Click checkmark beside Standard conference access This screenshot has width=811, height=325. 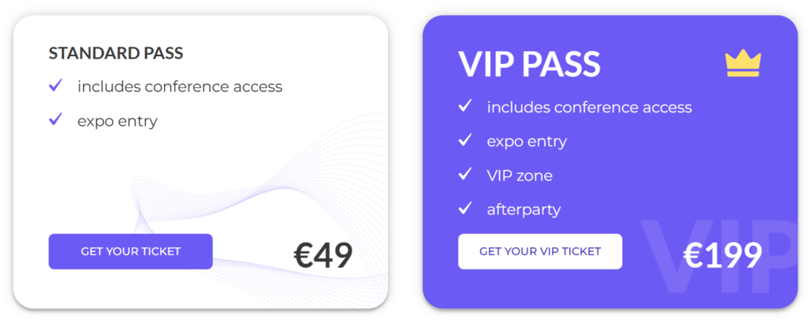pyautogui.click(x=55, y=85)
